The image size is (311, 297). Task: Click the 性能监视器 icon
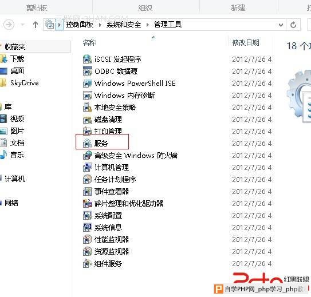(87, 239)
